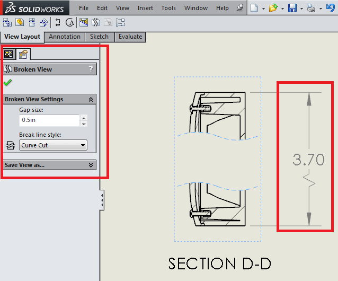The image size is (338, 281).
Task: Undo the last action
Action: coord(331,8)
